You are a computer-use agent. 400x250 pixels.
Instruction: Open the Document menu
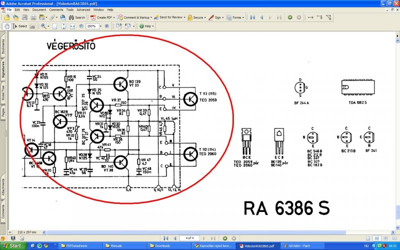point(39,9)
